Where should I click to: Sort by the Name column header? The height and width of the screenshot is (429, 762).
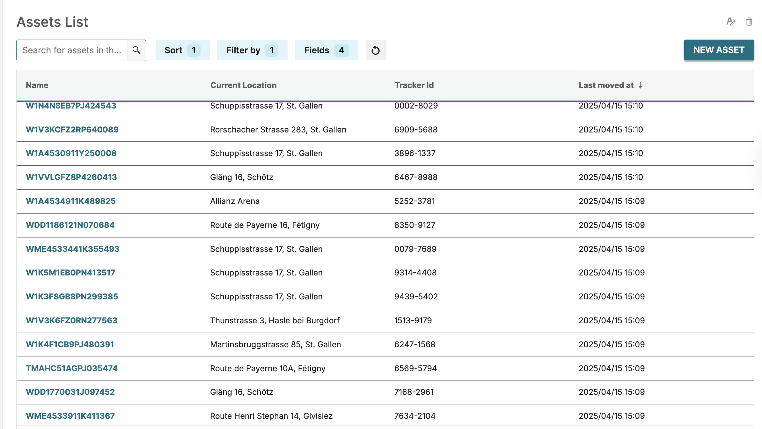click(x=37, y=85)
